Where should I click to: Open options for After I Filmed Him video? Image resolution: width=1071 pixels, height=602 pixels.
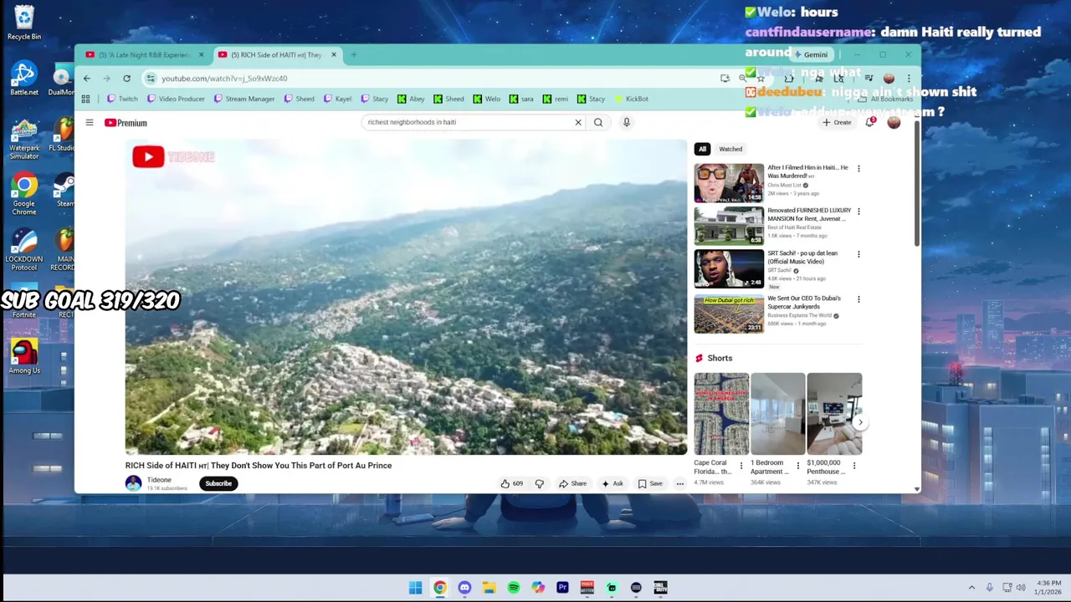[x=858, y=169]
